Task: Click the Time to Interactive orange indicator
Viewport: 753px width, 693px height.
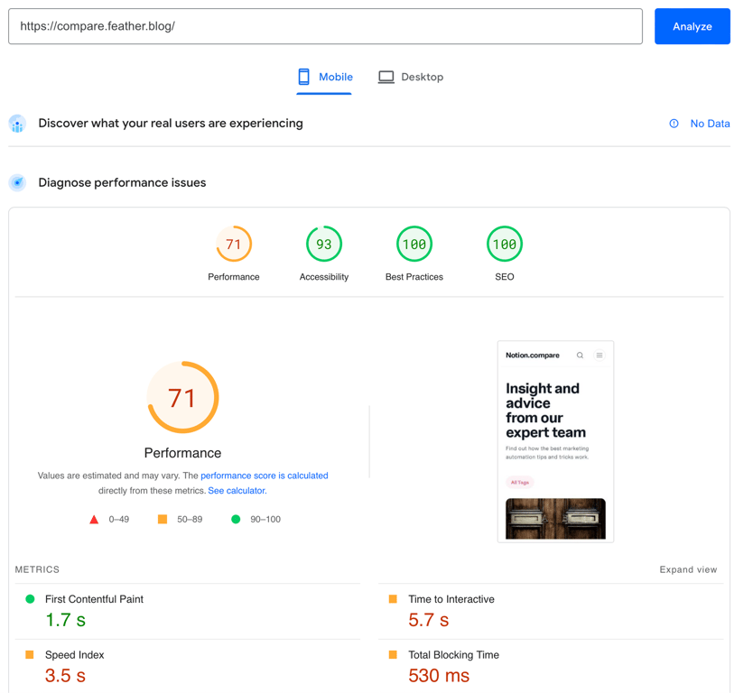Action: (x=393, y=599)
